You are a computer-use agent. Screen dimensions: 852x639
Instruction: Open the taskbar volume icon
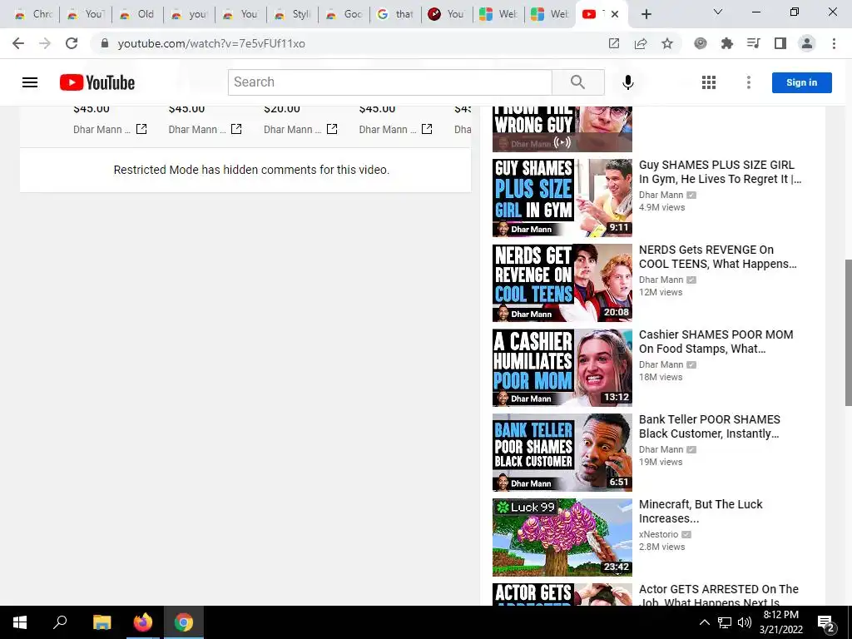[744, 622]
